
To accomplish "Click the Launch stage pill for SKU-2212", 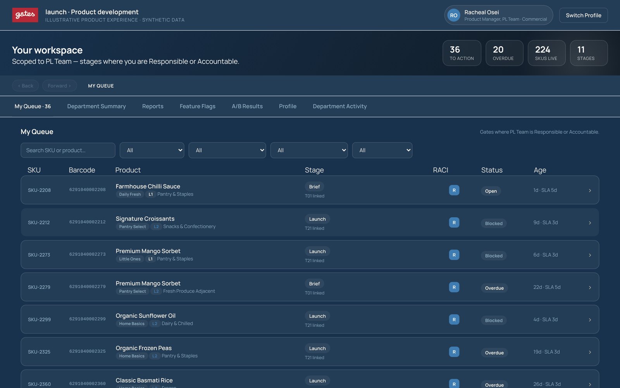I will click(x=317, y=219).
